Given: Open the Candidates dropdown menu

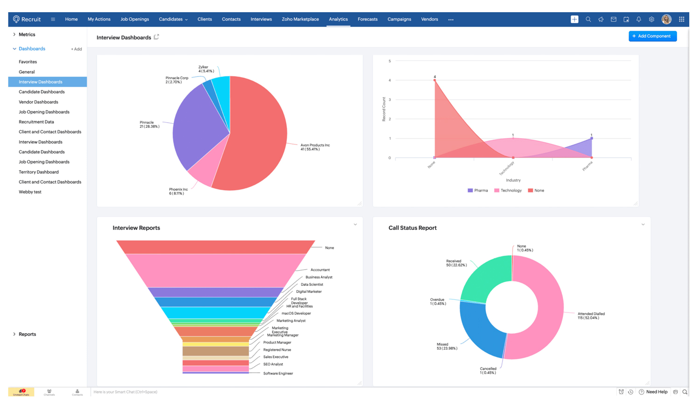Looking at the screenshot, I should [x=173, y=19].
